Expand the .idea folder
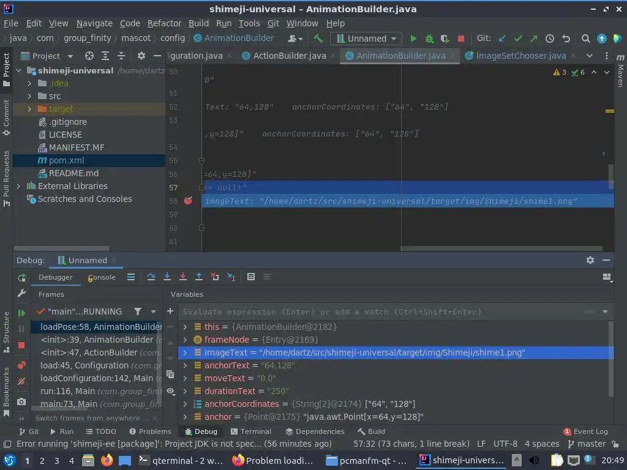The image size is (627, 470). (29, 83)
